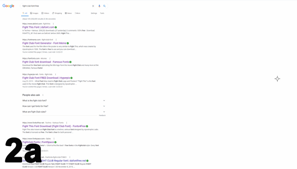Open the three-dot menu beside the dafont.com URL
This screenshot has width=297, height=169.
click(53, 24)
